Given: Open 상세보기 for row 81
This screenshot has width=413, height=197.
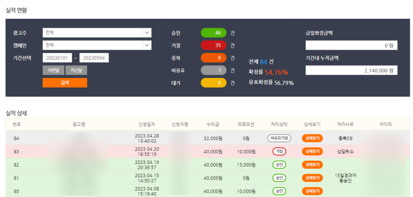Looking at the screenshot, I should (x=313, y=178).
